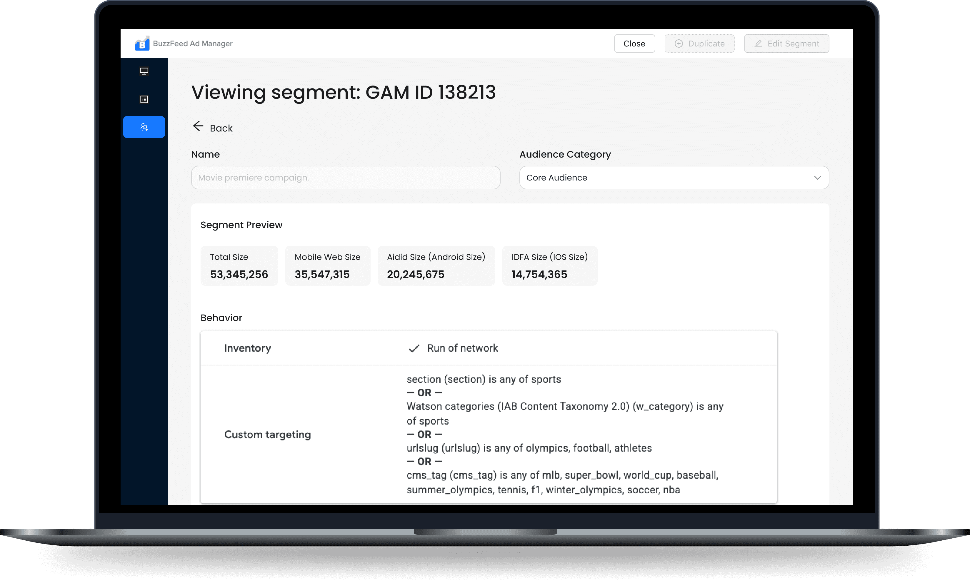Click the BuzzFeed Ad Manager logo icon
Viewport: 970px width, 583px height.
point(142,44)
